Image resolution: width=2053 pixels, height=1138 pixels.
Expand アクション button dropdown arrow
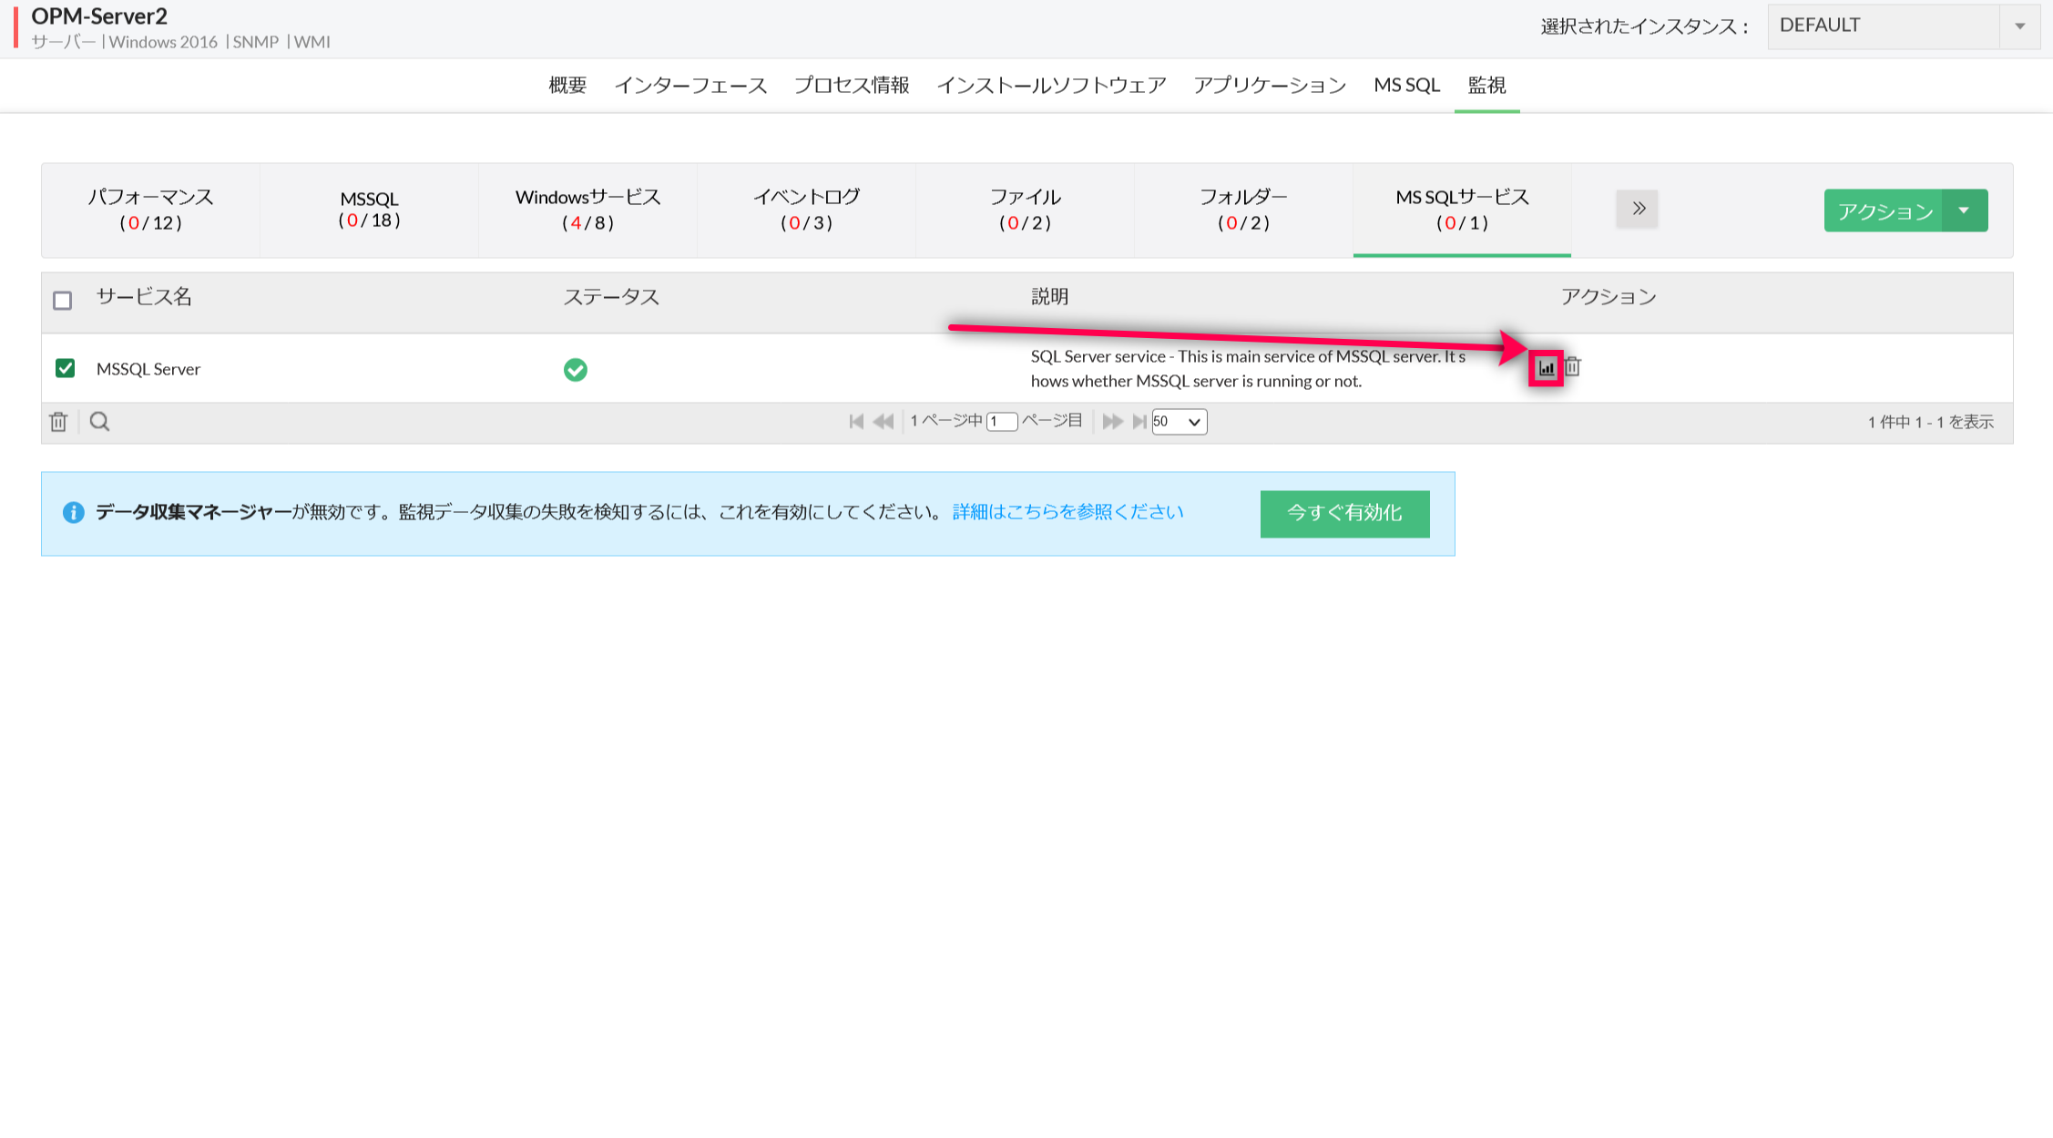tap(1965, 210)
